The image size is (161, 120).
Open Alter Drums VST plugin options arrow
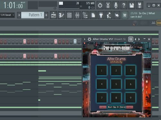pyautogui.click(x=85, y=39)
